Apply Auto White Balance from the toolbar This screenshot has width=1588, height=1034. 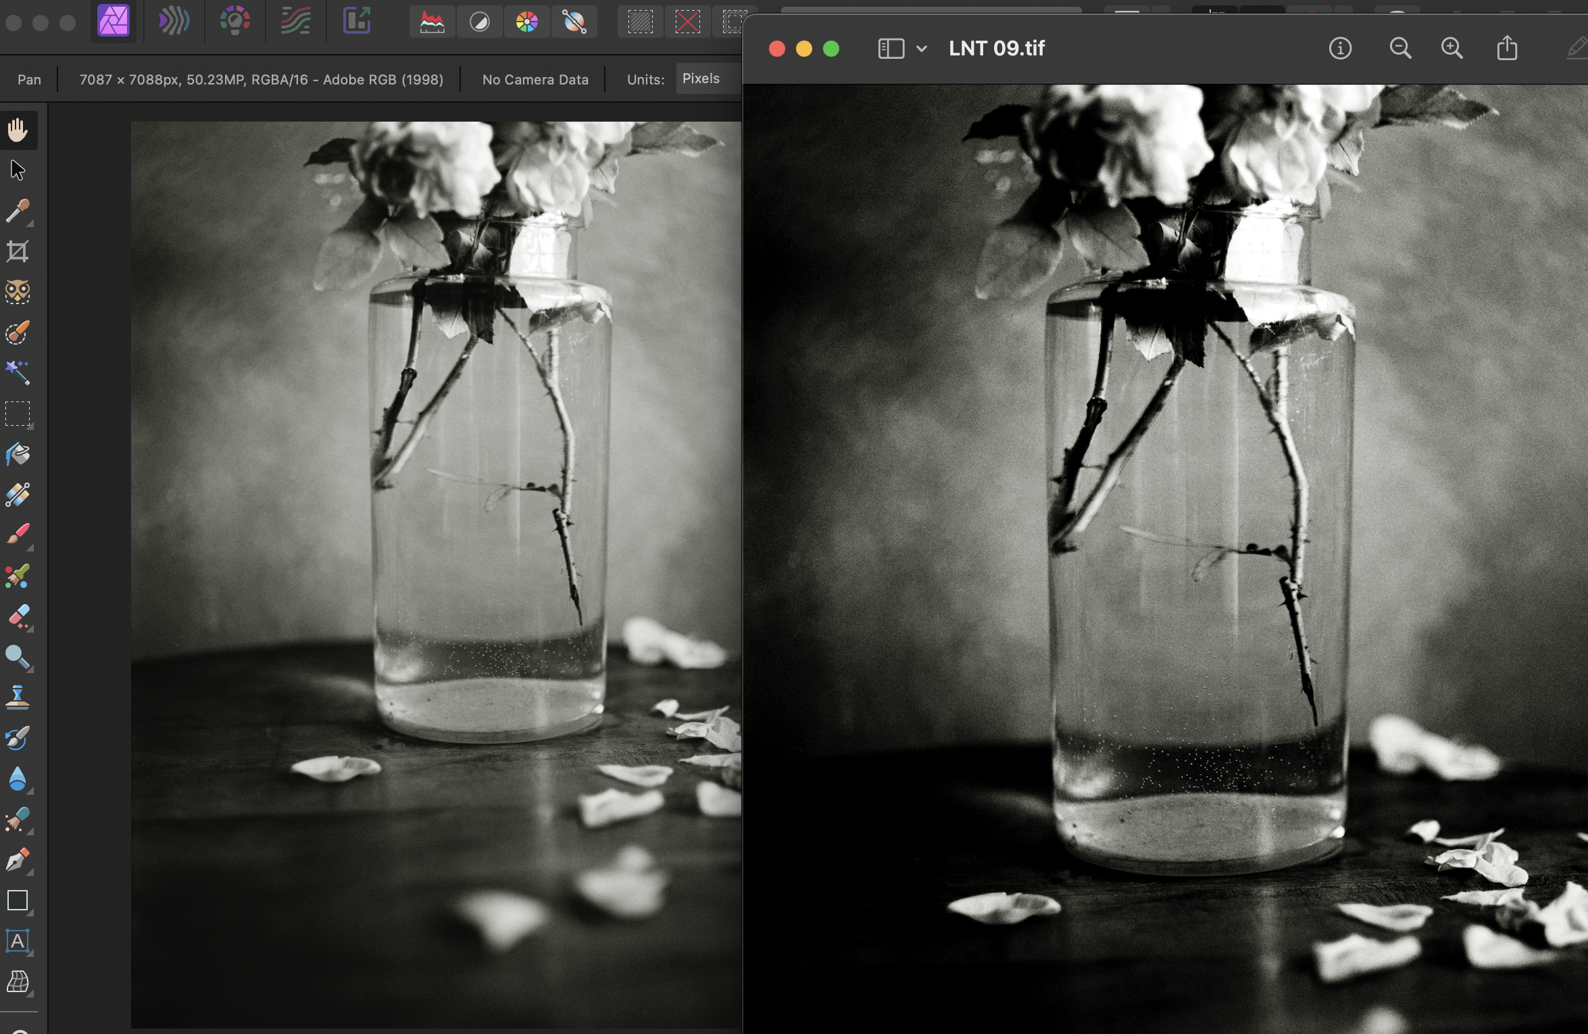point(574,22)
